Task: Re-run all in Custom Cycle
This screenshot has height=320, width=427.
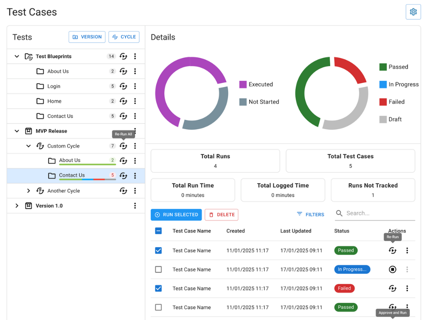Action: click(123, 146)
